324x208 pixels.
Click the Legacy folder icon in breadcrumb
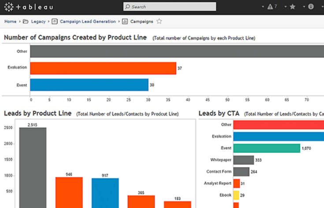click(x=26, y=21)
